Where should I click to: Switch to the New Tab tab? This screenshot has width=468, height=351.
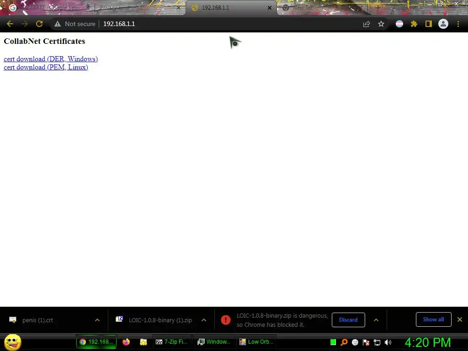click(322, 8)
